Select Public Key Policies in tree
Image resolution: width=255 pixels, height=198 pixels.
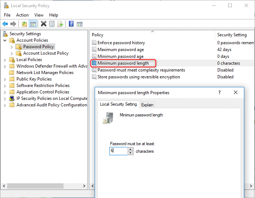(34, 79)
